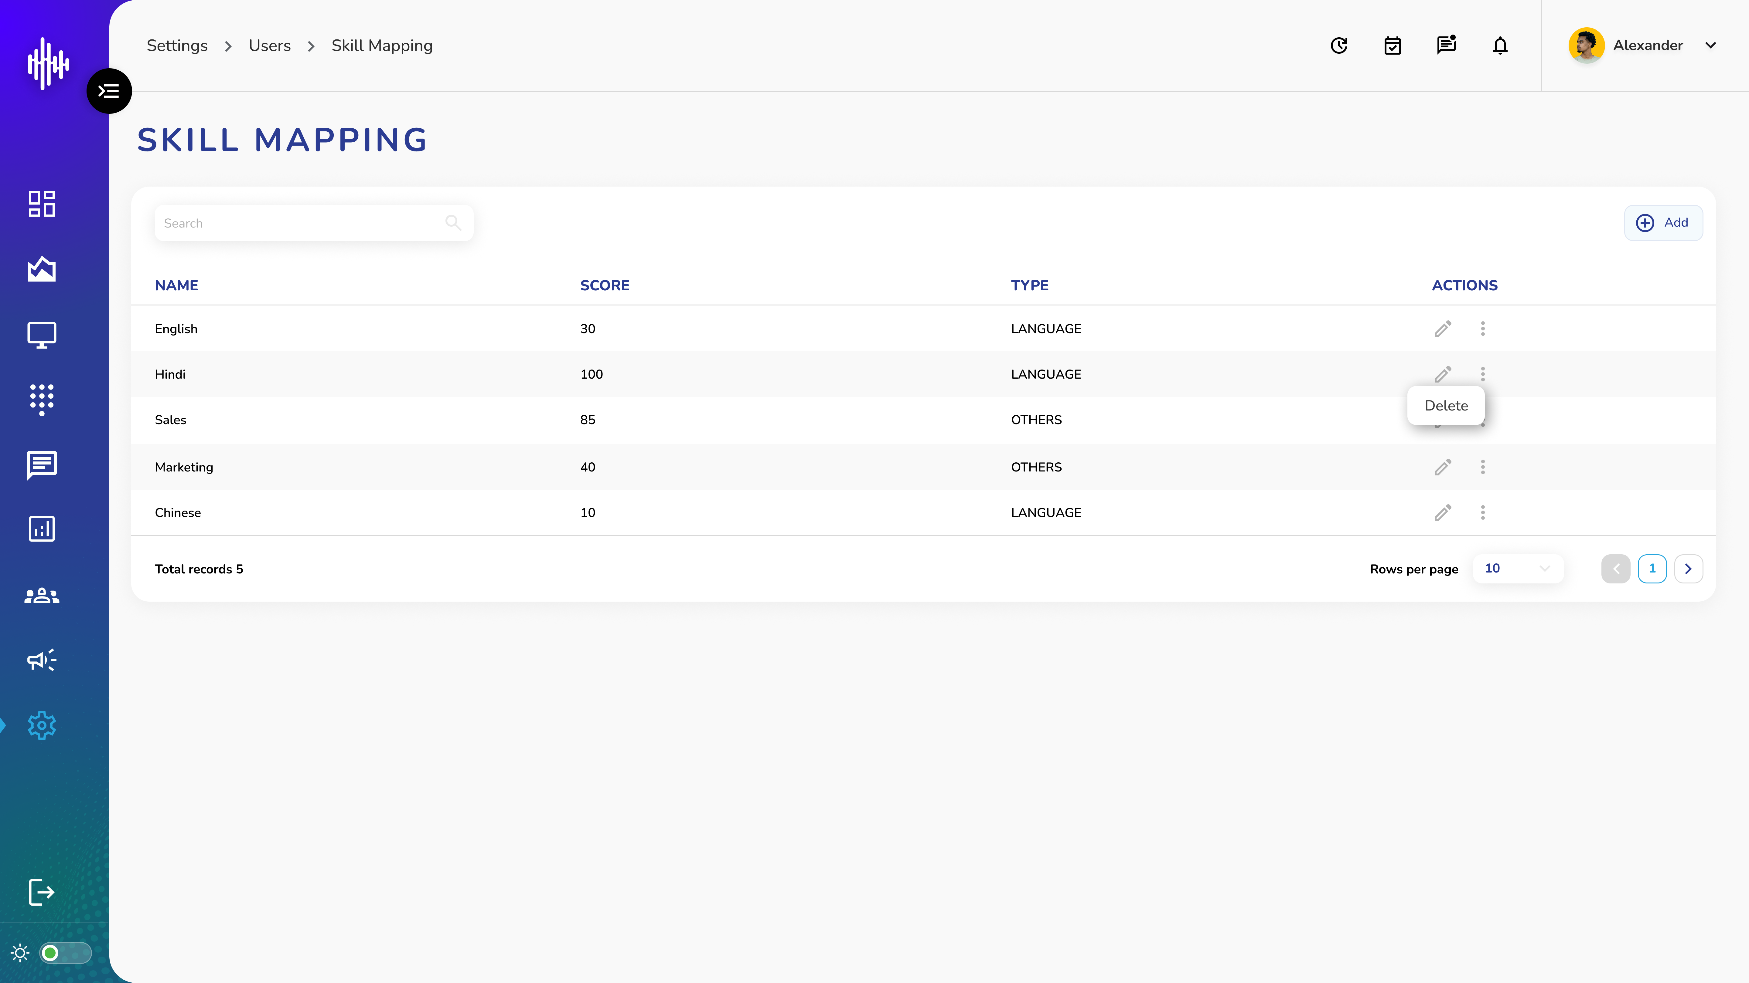1749x983 pixels.
Task: Click the Skill Mapping breadcrumb
Action: click(x=382, y=46)
